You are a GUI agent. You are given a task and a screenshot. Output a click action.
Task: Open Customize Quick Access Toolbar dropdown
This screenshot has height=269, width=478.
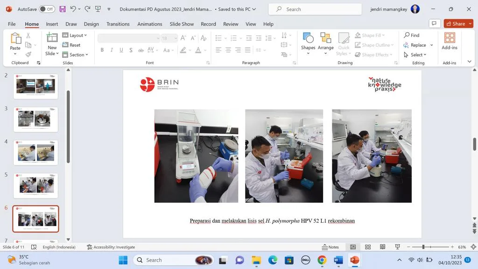(109, 9)
